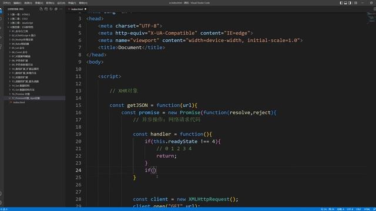The height and width of the screenshot is (211, 376).
Task: Select the 04_Babel folder row
Action: tap(35, 44)
